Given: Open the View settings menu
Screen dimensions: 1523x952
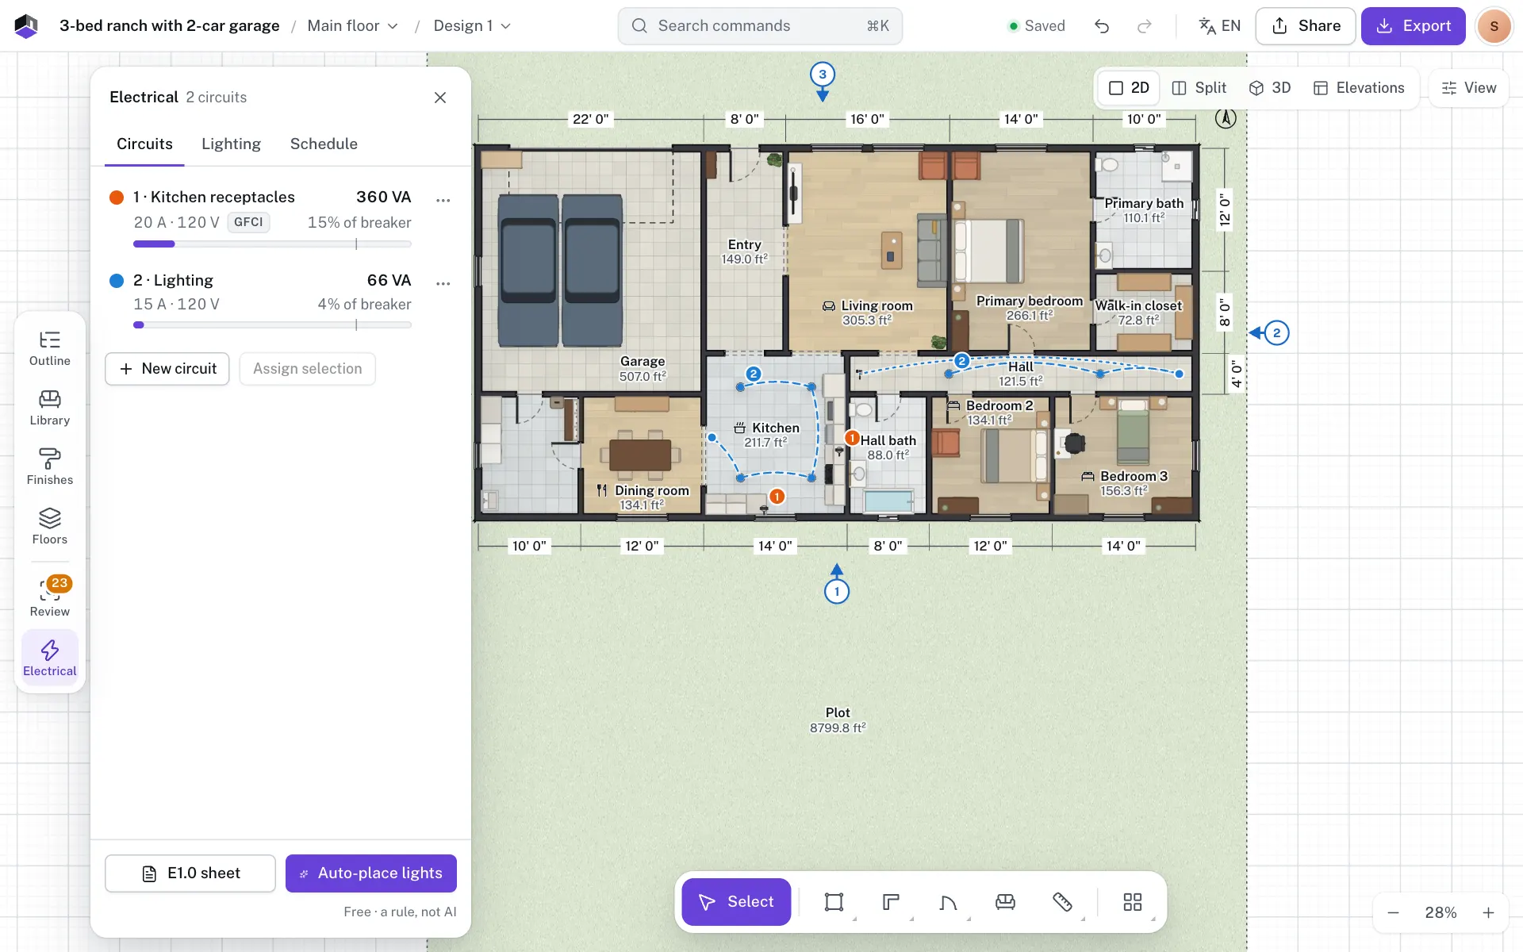Looking at the screenshot, I should [1469, 88].
